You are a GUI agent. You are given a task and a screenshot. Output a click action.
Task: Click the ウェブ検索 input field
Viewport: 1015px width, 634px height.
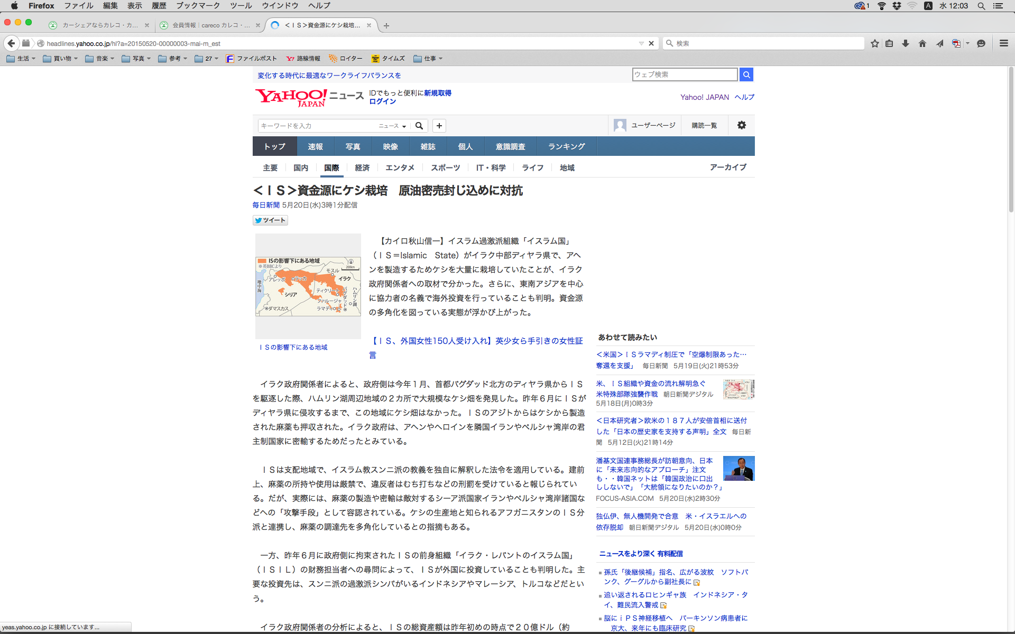(x=685, y=74)
